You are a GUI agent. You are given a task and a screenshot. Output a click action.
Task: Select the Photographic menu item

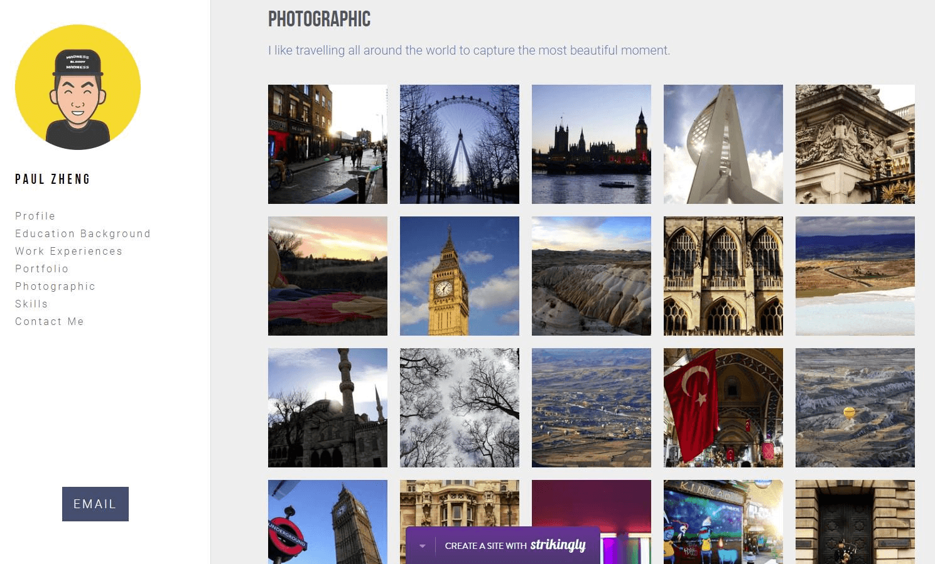coord(55,286)
